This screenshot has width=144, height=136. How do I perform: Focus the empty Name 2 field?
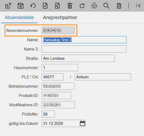point(84,49)
